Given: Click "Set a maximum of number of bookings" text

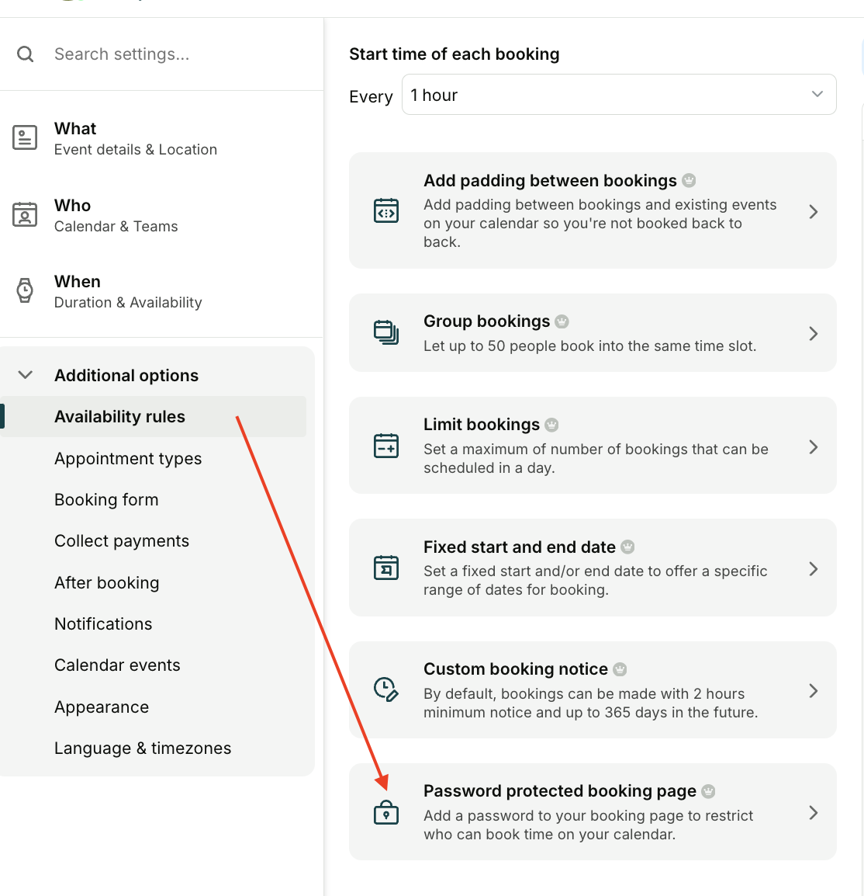Looking at the screenshot, I should pos(596,458).
